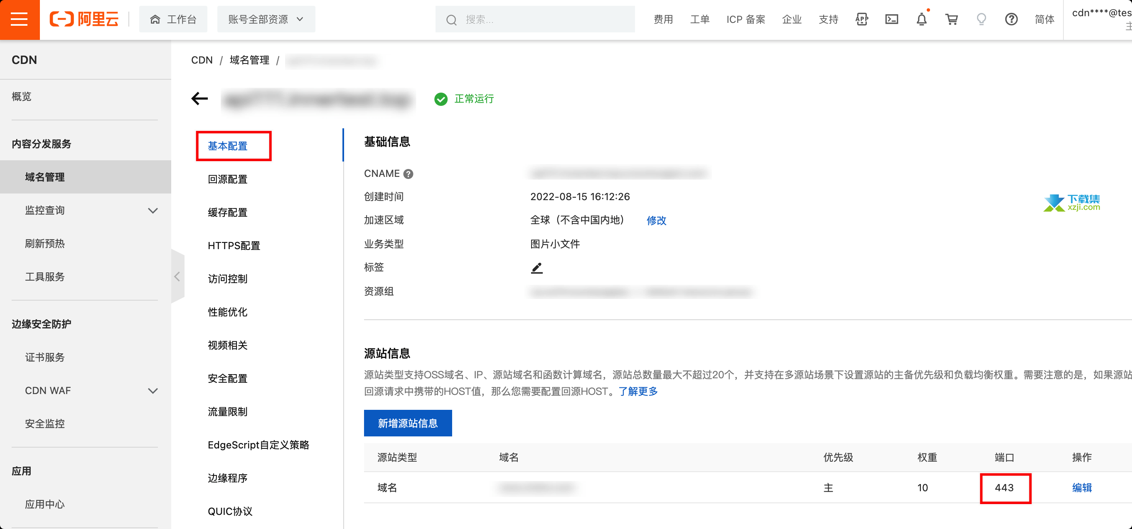The height and width of the screenshot is (529, 1132).
Task: Open the hamburger main menu
Action: (20, 20)
